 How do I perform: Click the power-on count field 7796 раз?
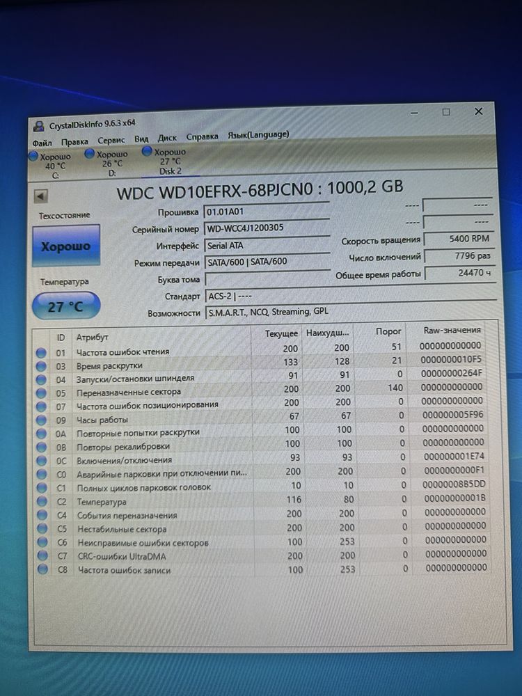tap(459, 256)
